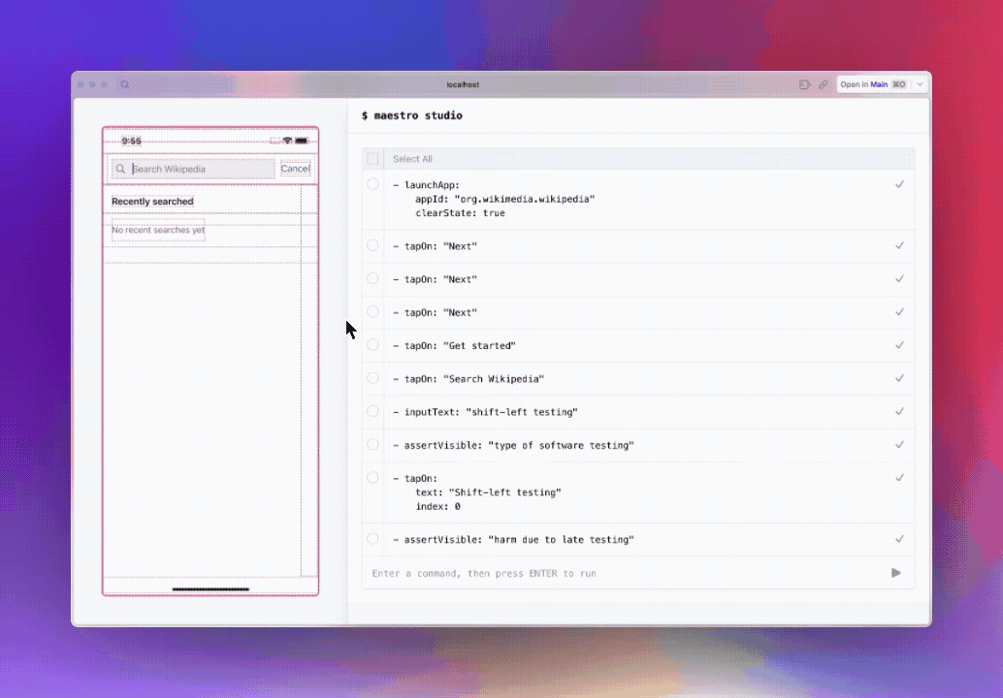Select checkbox for tapOn text "Shift-left testing"

[372, 478]
